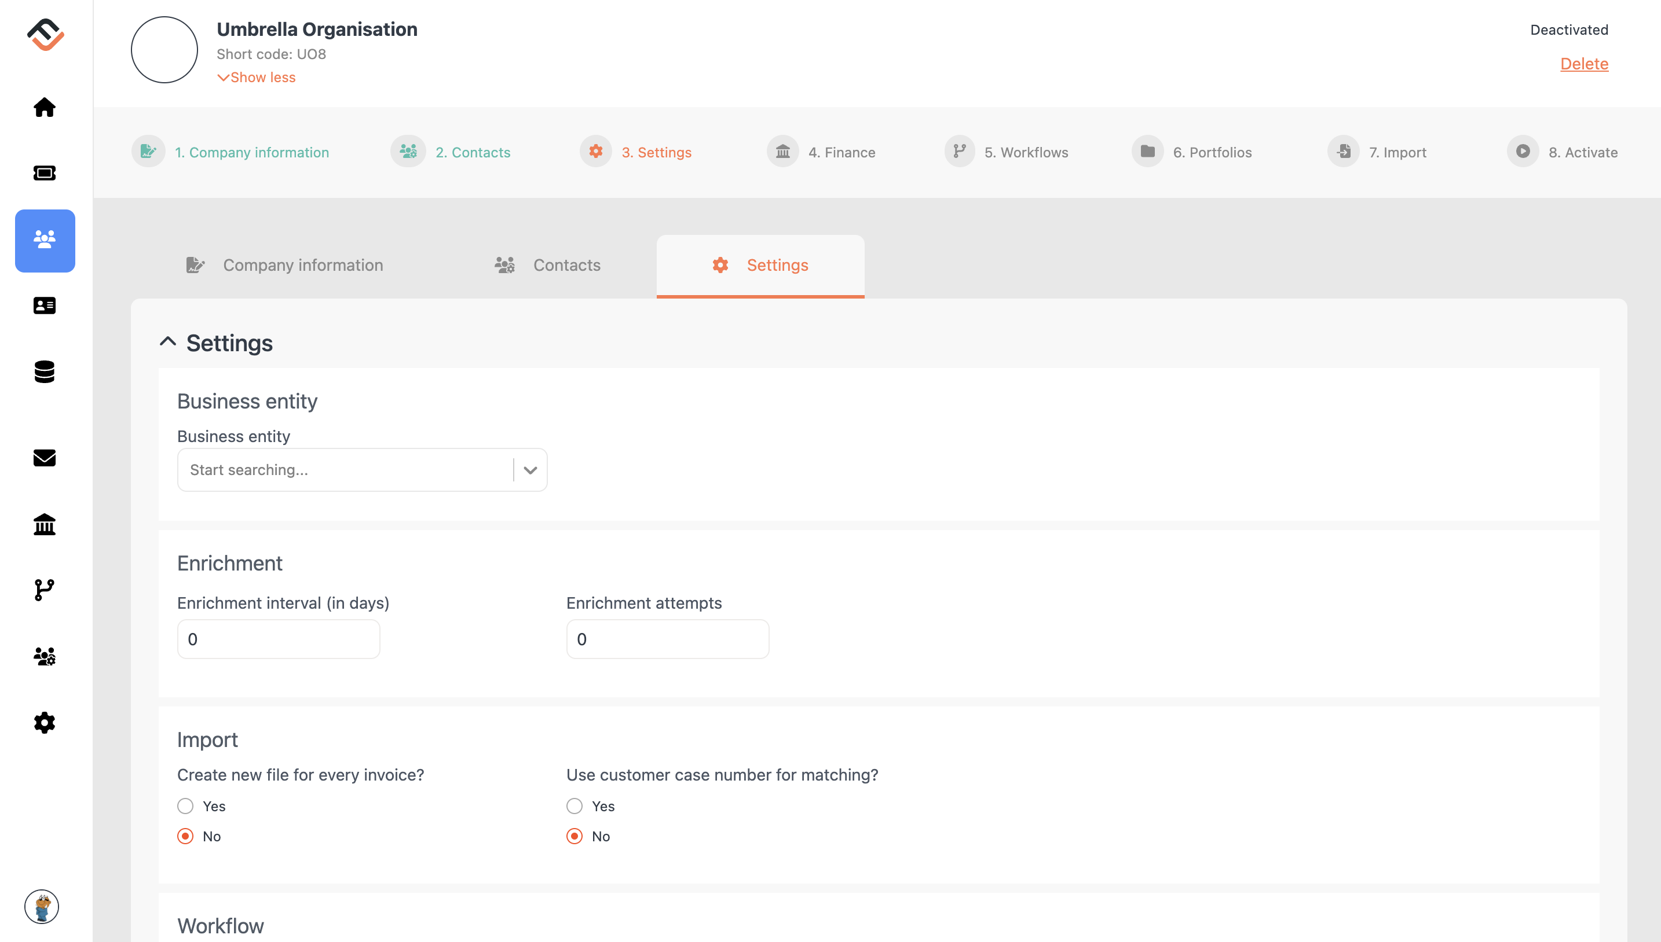Open the home icon in sidebar
This screenshot has width=1661, height=942.
(45, 108)
